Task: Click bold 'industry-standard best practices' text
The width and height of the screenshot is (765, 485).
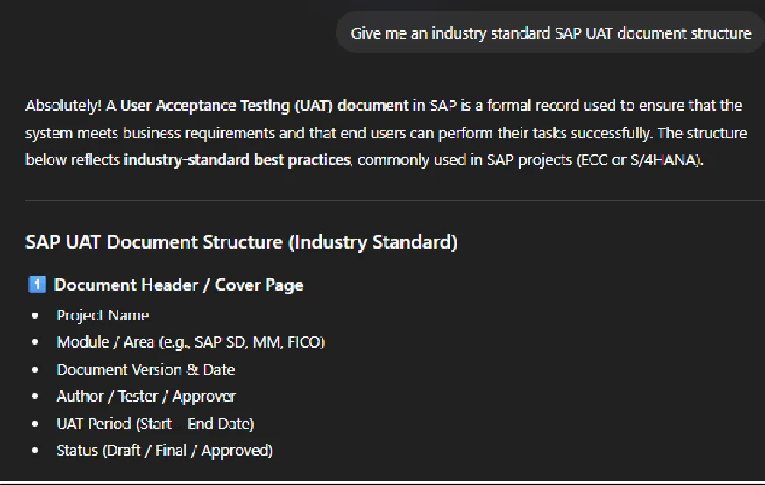Action: tap(237, 160)
